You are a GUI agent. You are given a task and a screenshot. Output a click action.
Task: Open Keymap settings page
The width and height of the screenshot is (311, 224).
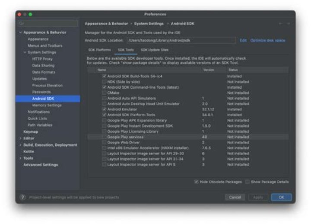(x=31, y=131)
